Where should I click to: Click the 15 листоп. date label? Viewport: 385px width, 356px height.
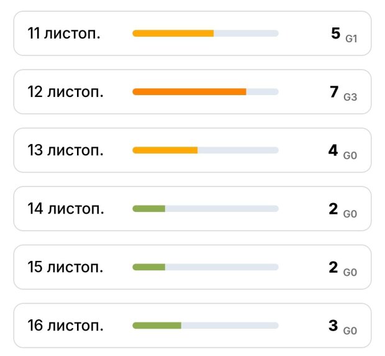click(66, 267)
